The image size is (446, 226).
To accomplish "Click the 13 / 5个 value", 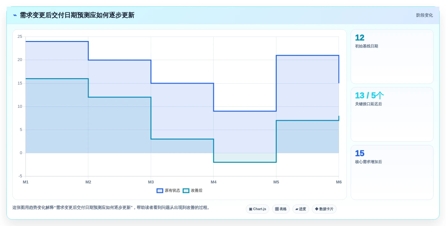I will [369, 95].
